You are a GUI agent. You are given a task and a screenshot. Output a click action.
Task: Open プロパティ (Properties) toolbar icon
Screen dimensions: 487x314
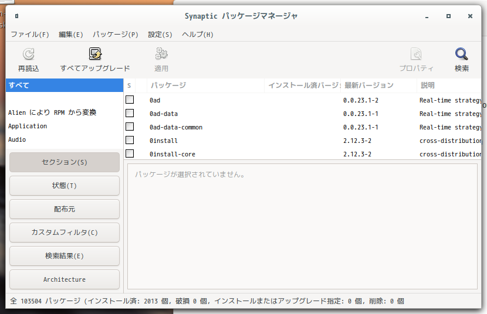coord(416,54)
